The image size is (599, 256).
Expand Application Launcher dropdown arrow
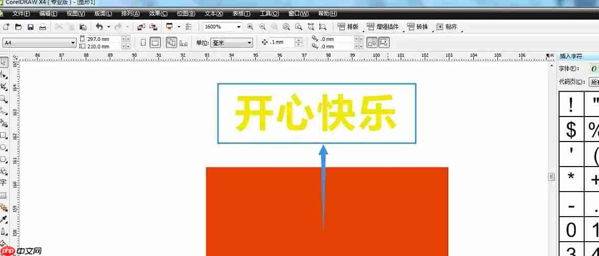coord(178,27)
